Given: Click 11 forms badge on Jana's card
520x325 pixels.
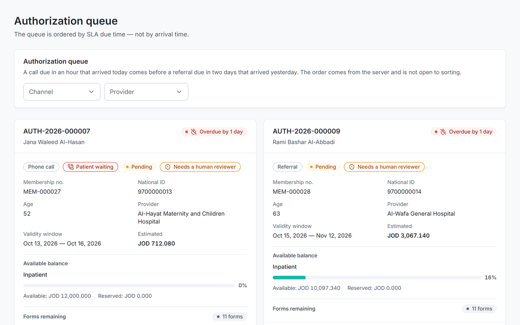Looking at the screenshot, I should [x=230, y=317].
